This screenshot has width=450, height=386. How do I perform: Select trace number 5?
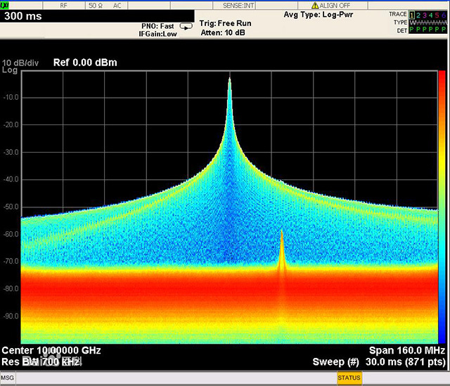[437, 15]
